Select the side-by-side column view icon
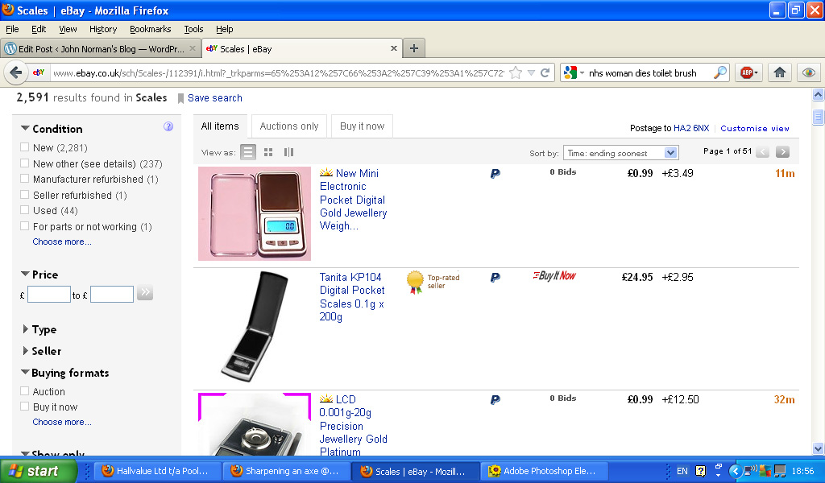Viewport: 825px width, 483px height. coord(288,152)
